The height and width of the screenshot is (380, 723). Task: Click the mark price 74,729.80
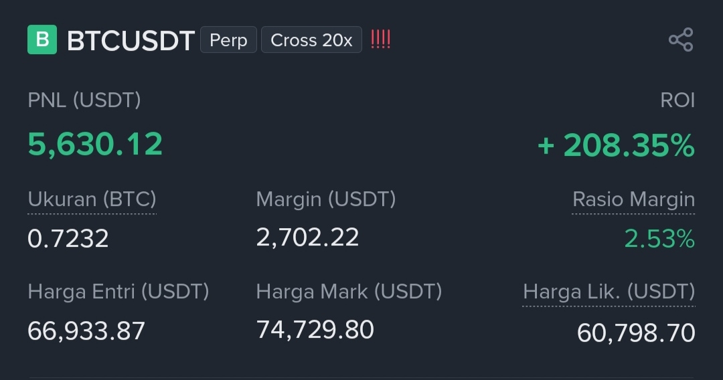click(315, 330)
